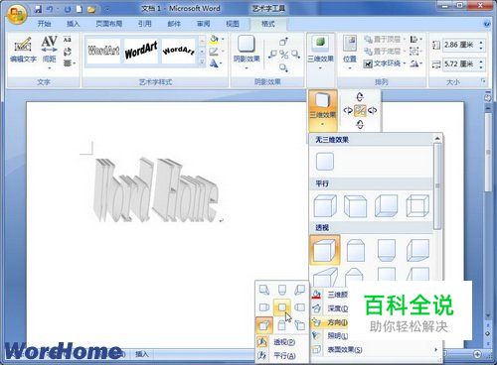This screenshot has height=365, width=497.
Task: Open the 间距 character spacing menu
Action: 49,53
